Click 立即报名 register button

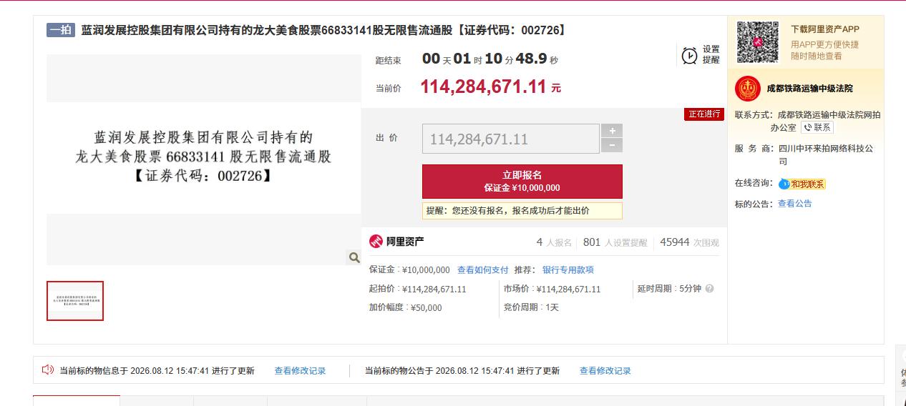pos(522,182)
